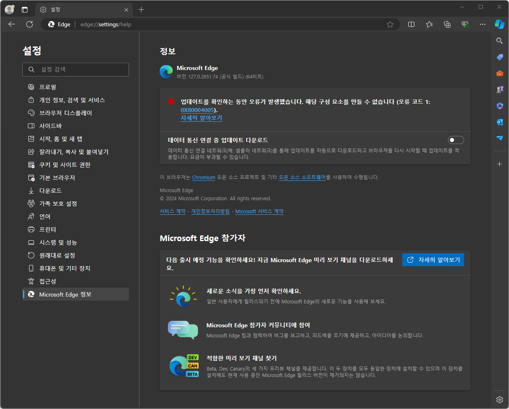This screenshot has height=409, width=509.
Task: Open 개인 정보, 검색 및 서비스 section
Action: [x=76, y=100]
